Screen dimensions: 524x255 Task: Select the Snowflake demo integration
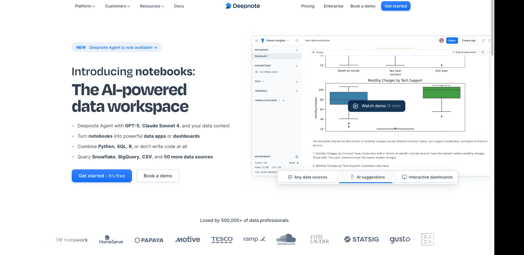[266, 72]
